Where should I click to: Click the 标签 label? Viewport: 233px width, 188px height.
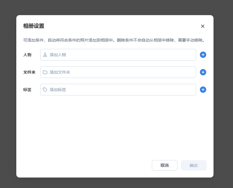[27, 90]
